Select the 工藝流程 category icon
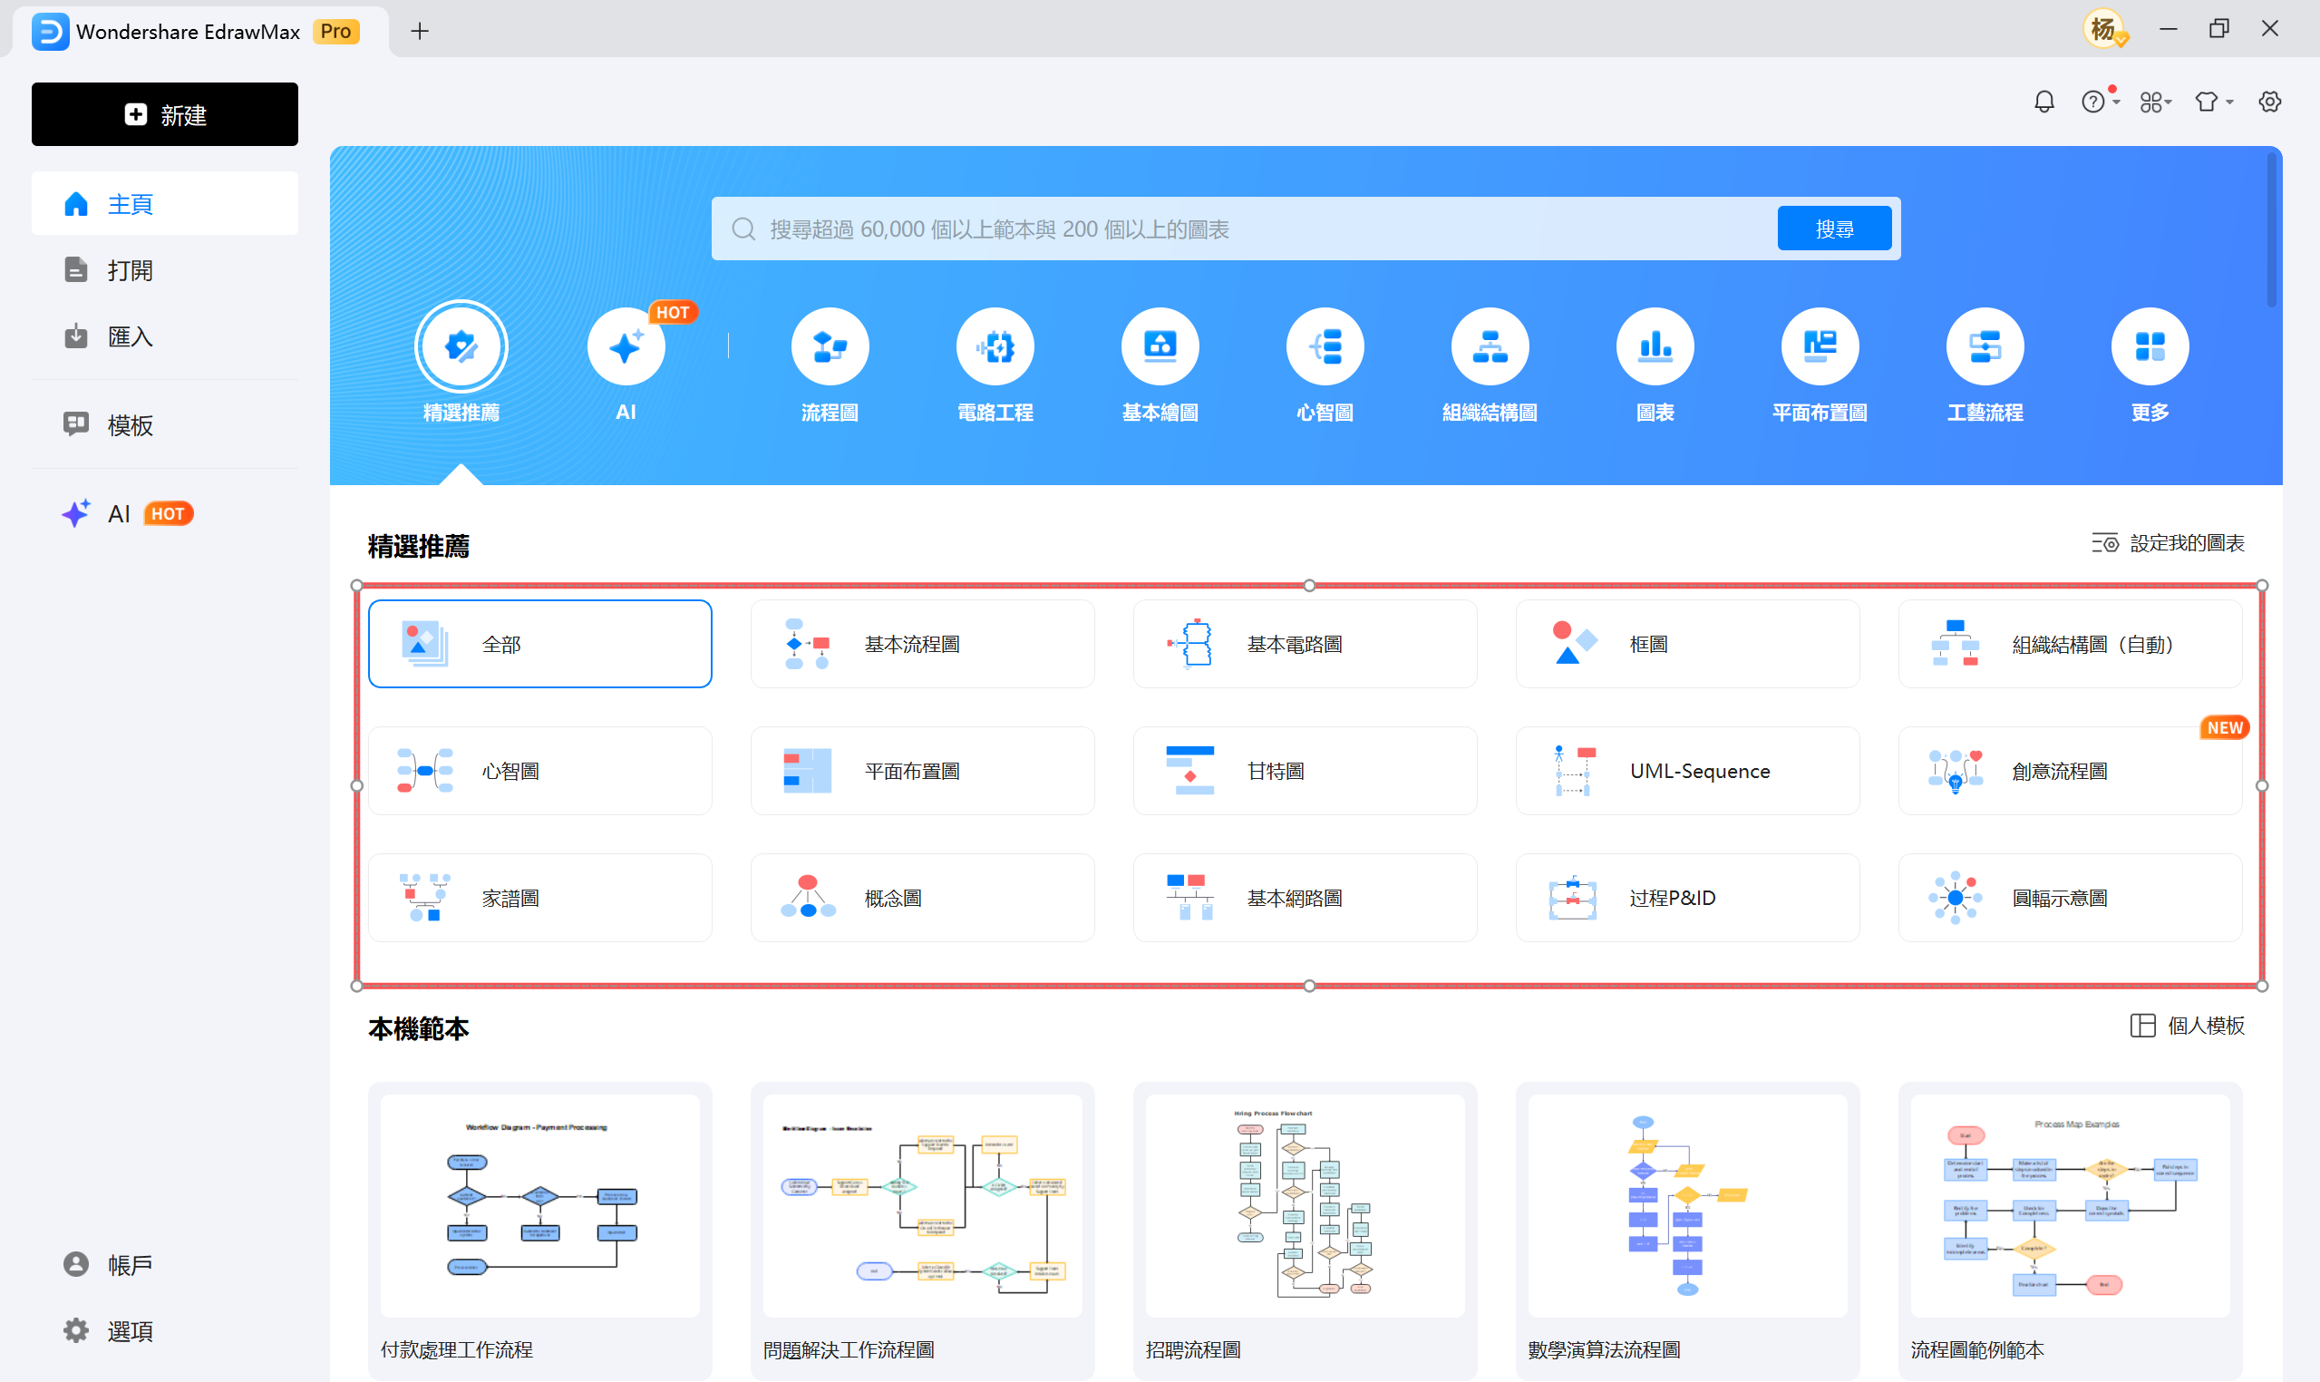This screenshot has width=2320, height=1382. (1984, 347)
